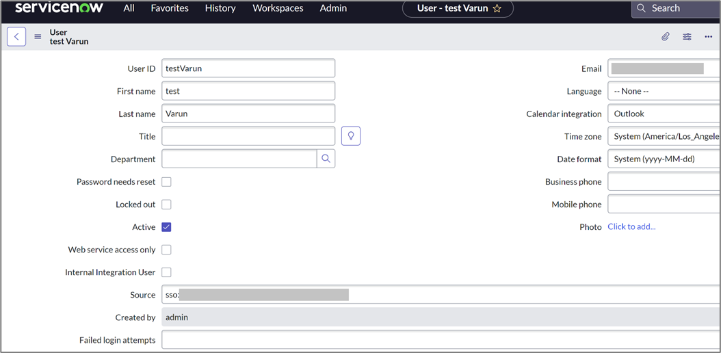This screenshot has height=353, width=721.
Task: Expand the Calendar integration dropdown
Action: tap(664, 114)
